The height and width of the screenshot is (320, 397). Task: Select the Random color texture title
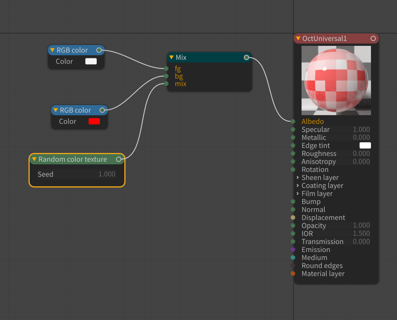73,159
